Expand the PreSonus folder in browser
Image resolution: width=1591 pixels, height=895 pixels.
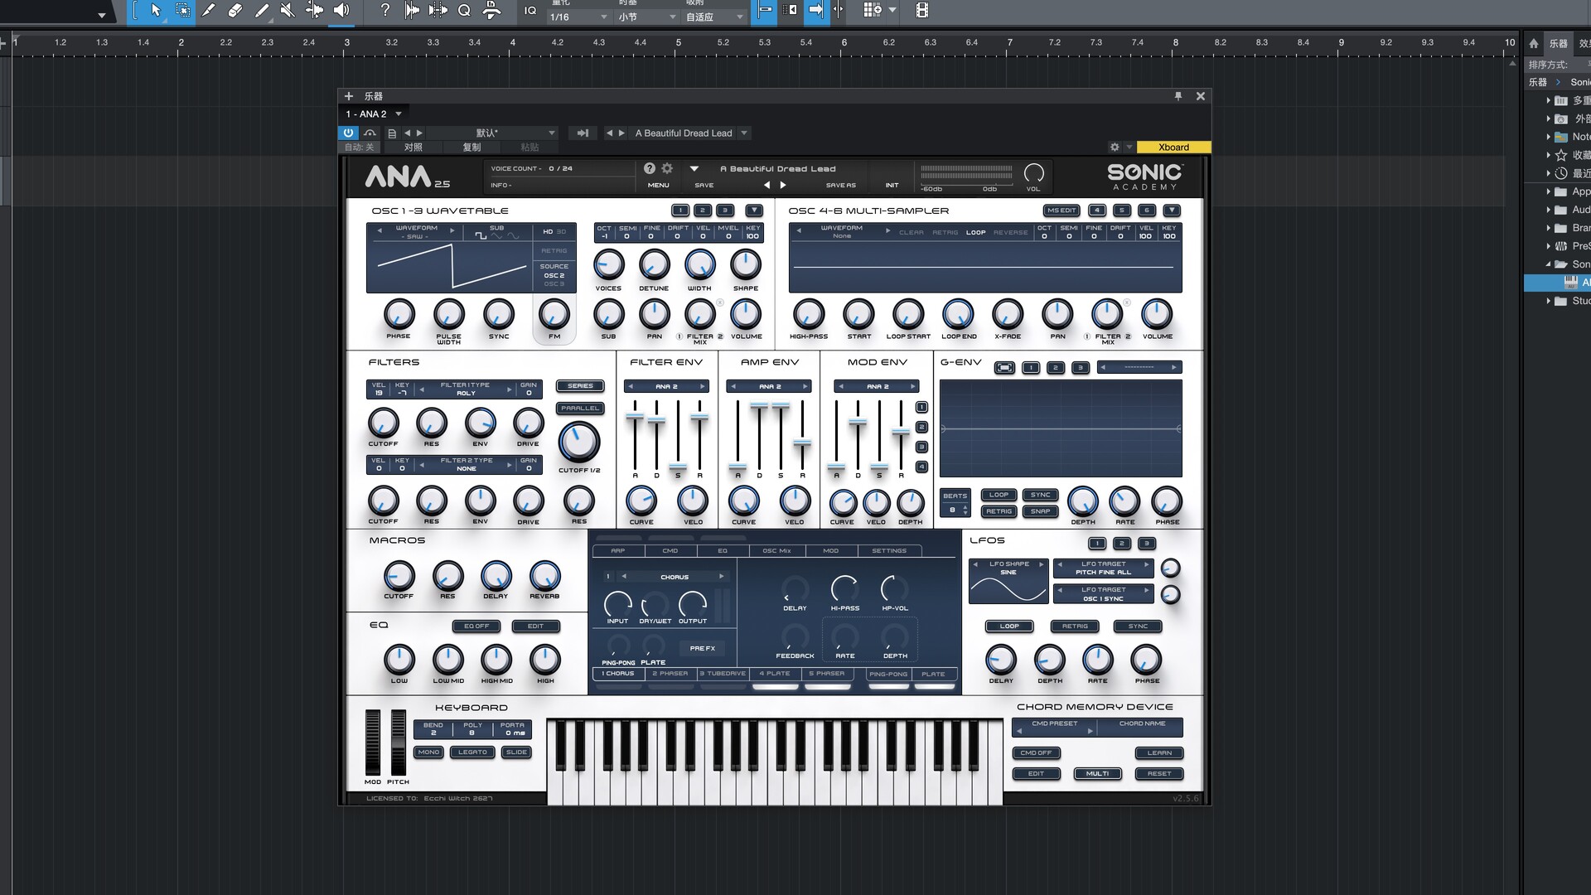click(1548, 246)
